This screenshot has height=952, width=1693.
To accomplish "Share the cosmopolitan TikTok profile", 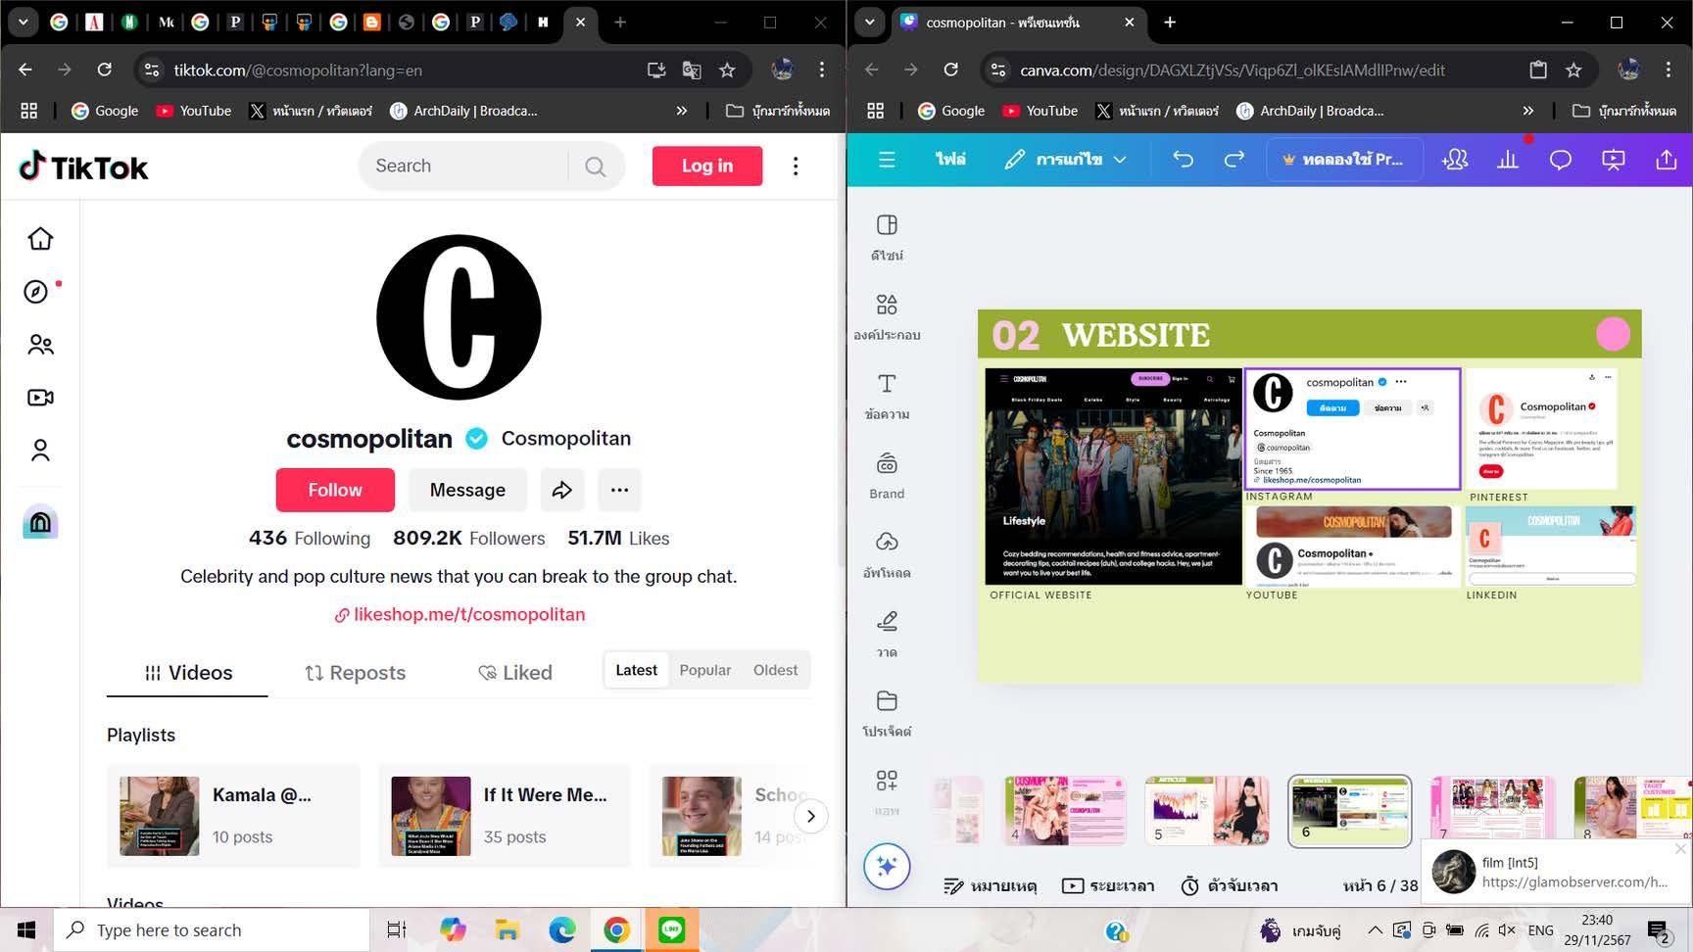I will tap(562, 490).
